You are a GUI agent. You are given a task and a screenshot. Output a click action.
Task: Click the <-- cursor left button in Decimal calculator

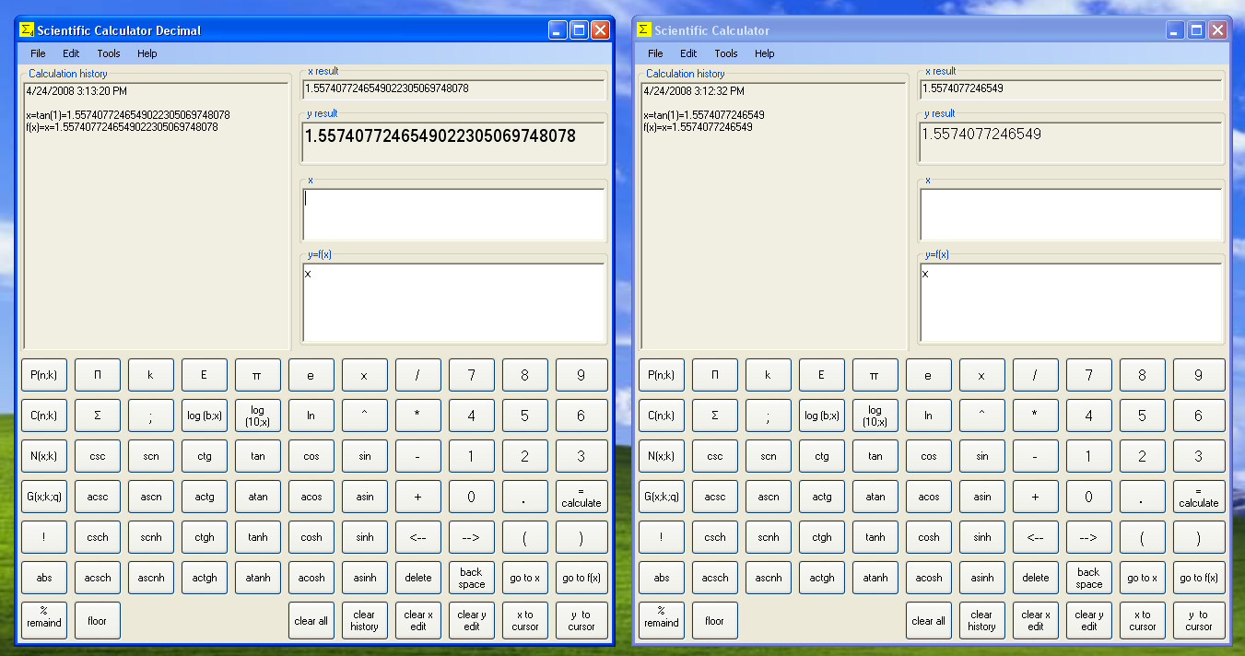point(418,537)
